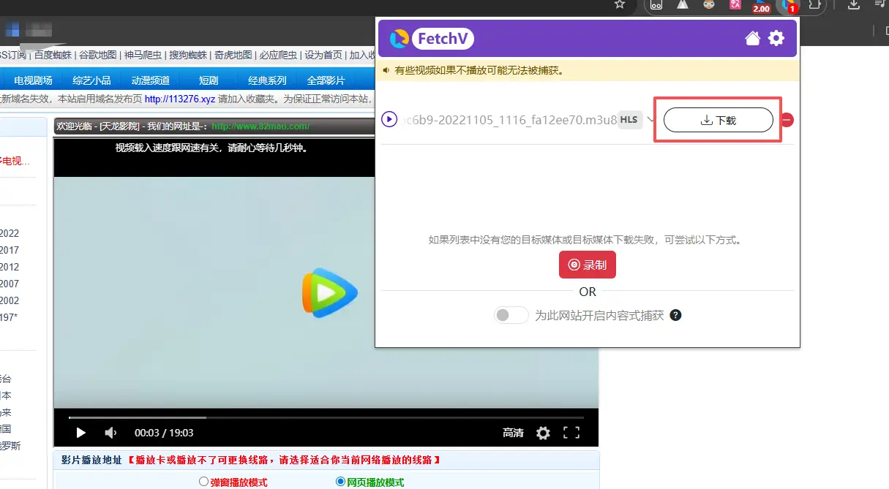
Task: Remove captured video with red minus
Action: coord(787,120)
